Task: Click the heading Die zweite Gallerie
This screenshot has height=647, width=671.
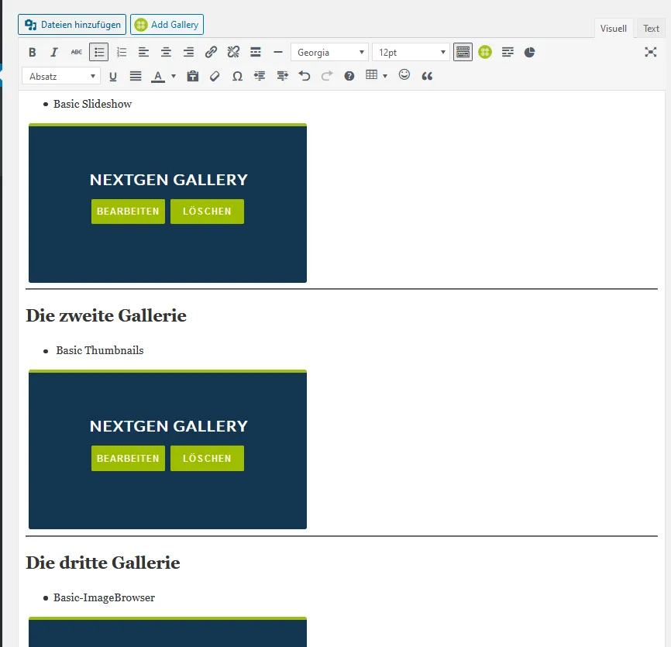Action: click(x=106, y=316)
